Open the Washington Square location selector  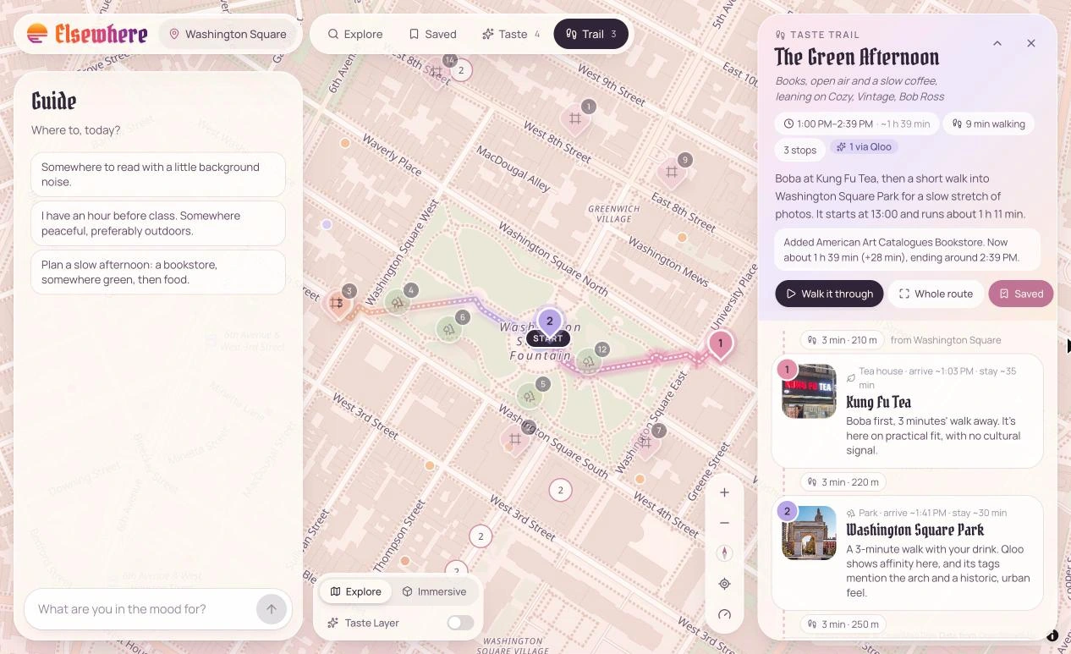(x=228, y=34)
